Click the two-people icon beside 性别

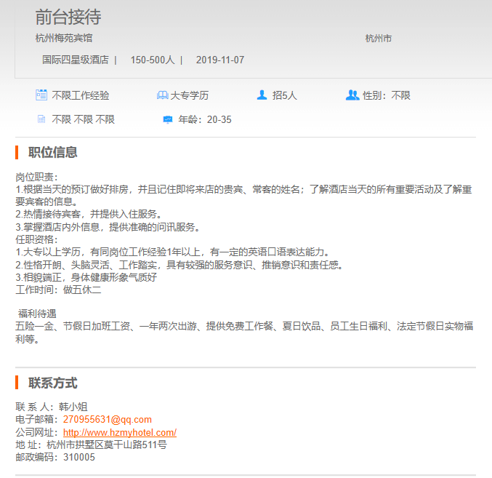(352, 95)
